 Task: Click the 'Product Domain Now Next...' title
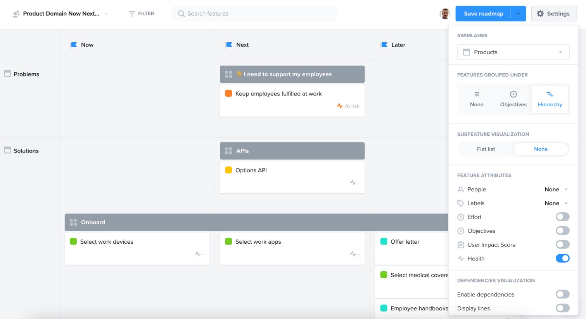[x=61, y=14]
